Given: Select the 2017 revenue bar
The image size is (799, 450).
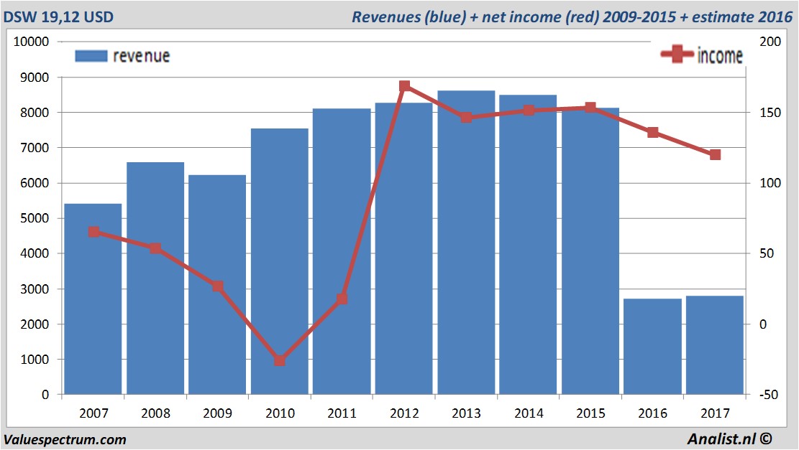Looking at the screenshot, I should pos(715,344).
